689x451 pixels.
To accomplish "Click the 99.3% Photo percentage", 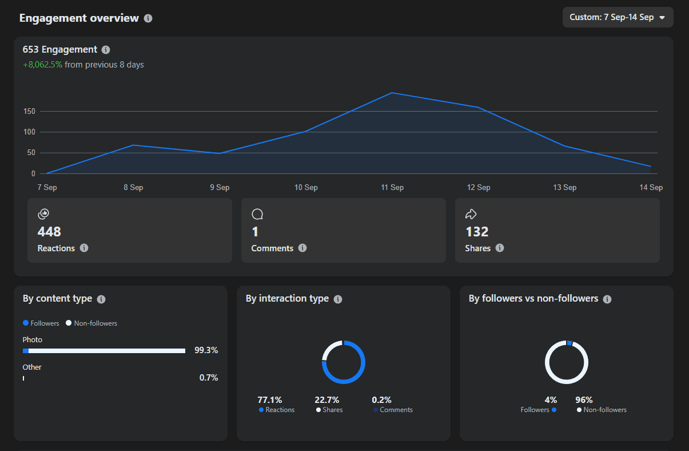I will 206,350.
